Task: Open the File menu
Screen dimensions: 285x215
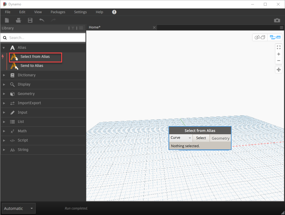Action: (8, 12)
